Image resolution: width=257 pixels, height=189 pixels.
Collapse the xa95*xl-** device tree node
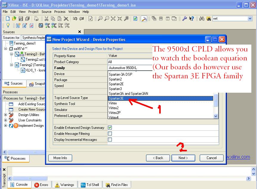[x=6, y=49]
